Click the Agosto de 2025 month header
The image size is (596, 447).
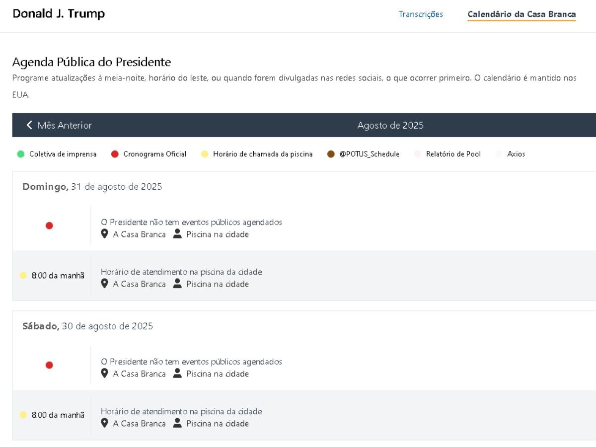click(390, 125)
